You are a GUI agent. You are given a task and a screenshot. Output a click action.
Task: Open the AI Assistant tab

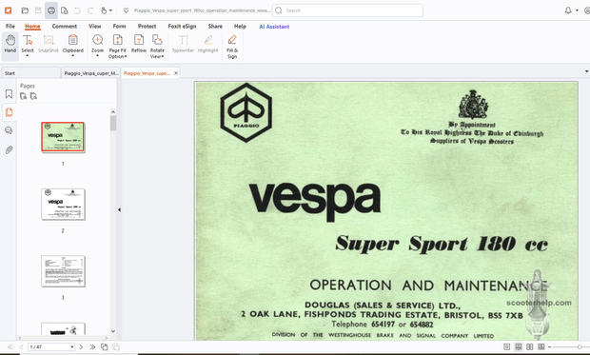pyautogui.click(x=274, y=27)
